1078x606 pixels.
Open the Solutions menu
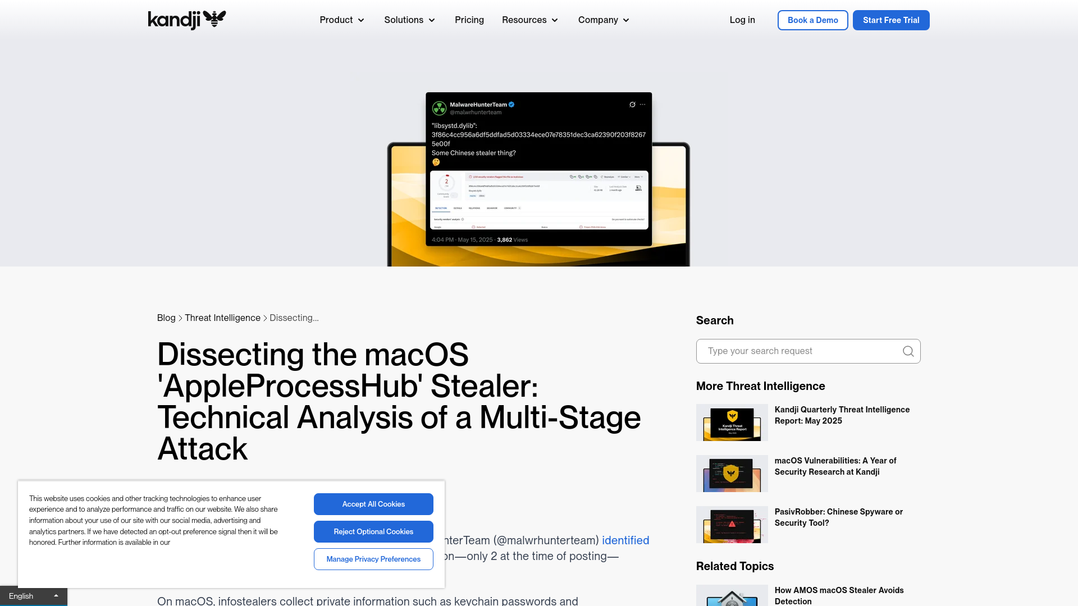(x=410, y=20)
